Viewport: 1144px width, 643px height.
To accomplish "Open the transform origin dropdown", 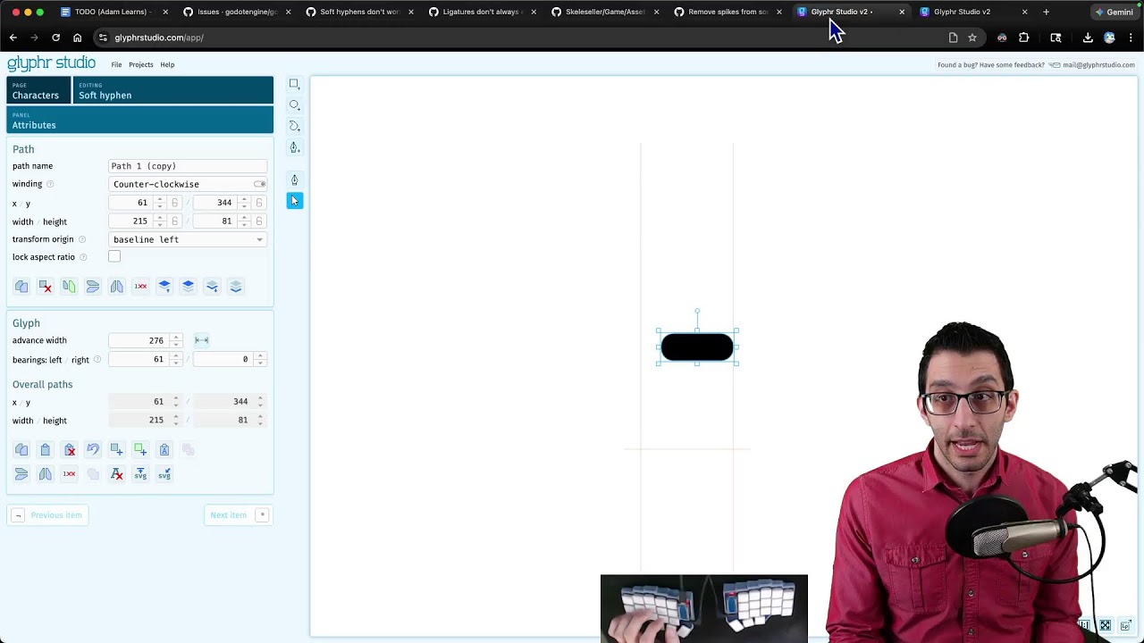I will click(188, 239).
